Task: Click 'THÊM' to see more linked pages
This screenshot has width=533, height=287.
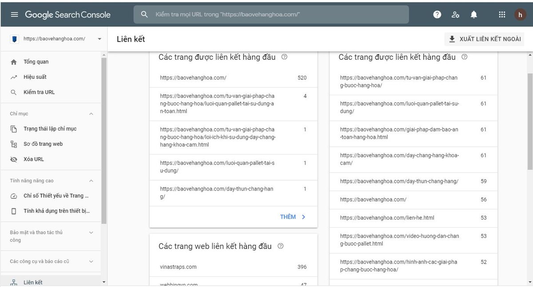Action: [x=293, y=217]
